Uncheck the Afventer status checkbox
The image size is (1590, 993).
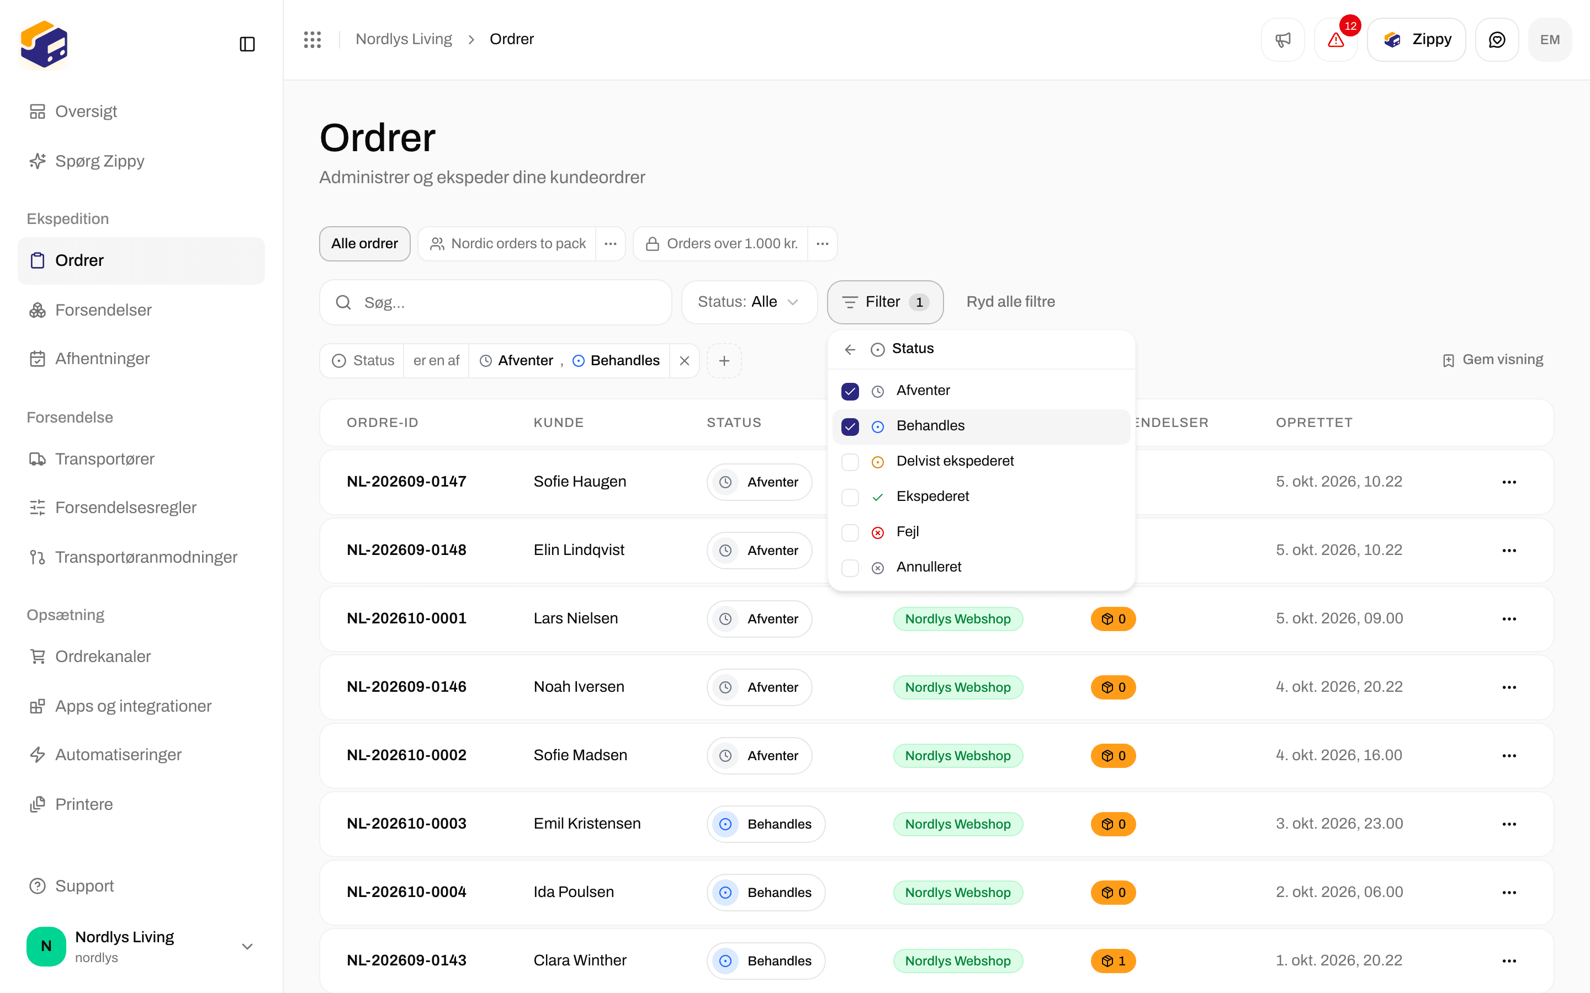(x=850, y=392)
